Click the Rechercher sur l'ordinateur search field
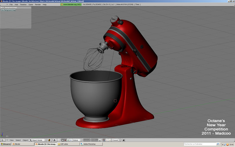The height and width of the screenshot is (147, 235). pos(200,144)
